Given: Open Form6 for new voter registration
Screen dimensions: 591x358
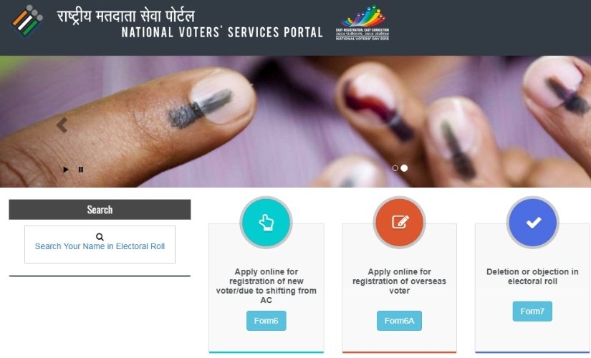Looking at the screenshot, I should click(x=266, y=321).
